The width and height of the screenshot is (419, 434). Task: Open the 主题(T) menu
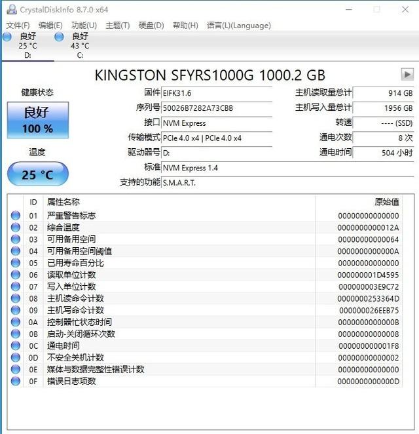[x=118, y=26]
